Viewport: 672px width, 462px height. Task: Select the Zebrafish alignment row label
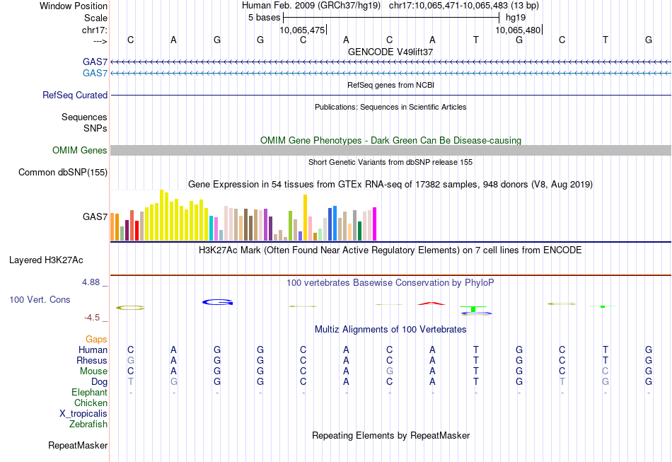pyautogui.click(x=88, y=424)
